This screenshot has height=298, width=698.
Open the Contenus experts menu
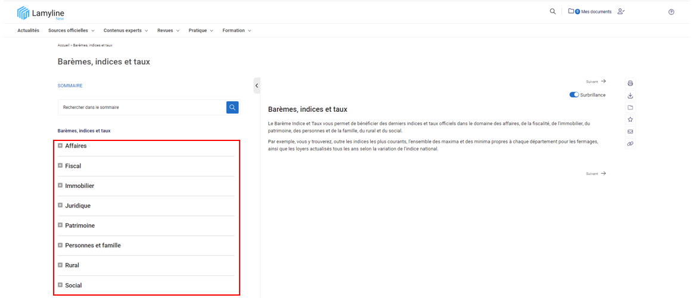click(125, 30)
